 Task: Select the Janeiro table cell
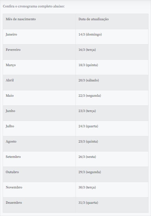[x=39, y=37]
